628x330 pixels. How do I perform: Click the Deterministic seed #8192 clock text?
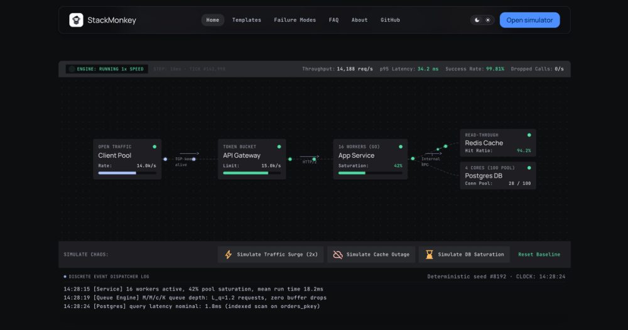[x=496, y=277]
